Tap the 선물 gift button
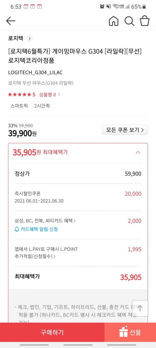The height and width of the screenshot is (348, 156). (x=130, y=332)
